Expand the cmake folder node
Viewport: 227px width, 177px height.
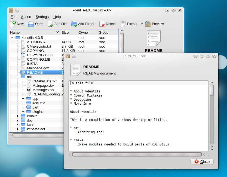(18, 116)
